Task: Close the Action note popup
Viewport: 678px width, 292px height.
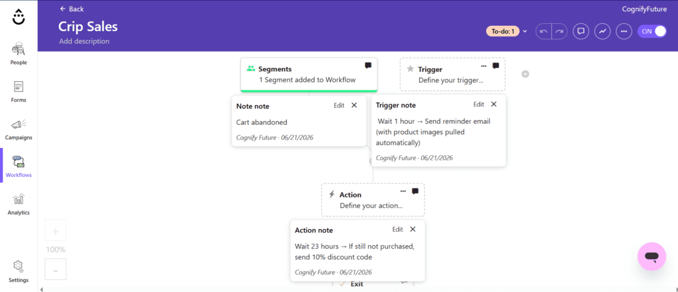Action: 412,229
